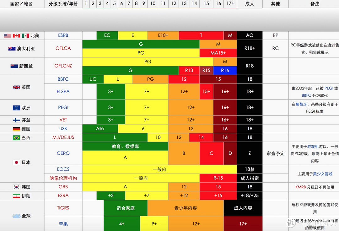Select the 其他 column header
Viewport: 339px width, 231px height.
(276, 4)
